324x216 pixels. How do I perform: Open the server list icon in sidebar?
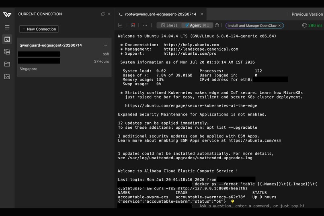(x=7, y=51)
